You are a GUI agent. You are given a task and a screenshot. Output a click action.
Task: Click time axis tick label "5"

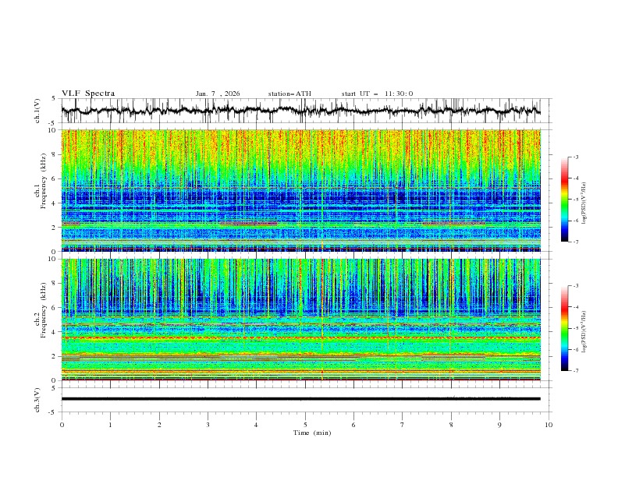click(305, 425)
